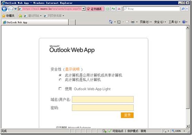The width and height of the screenshot is (192, 135).
Task: Click the Compatibility View page icon
Action: pos(107,9)
